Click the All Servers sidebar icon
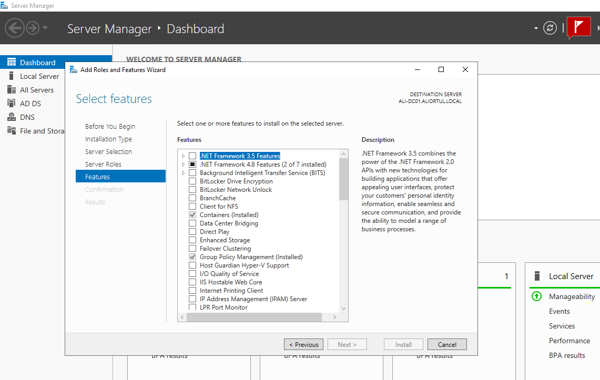The width and height of the screenshot is (600, 380). point(12,90)
